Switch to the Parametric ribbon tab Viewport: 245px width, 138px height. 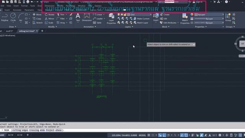[29, 10]
